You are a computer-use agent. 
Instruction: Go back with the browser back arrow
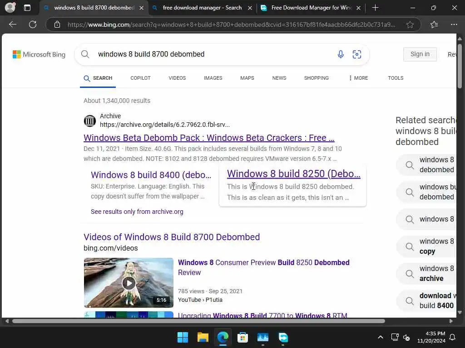pos(12,24)
